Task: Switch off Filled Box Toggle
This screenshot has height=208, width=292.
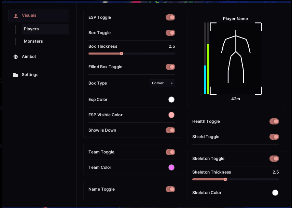Action: tap(170, 67)
